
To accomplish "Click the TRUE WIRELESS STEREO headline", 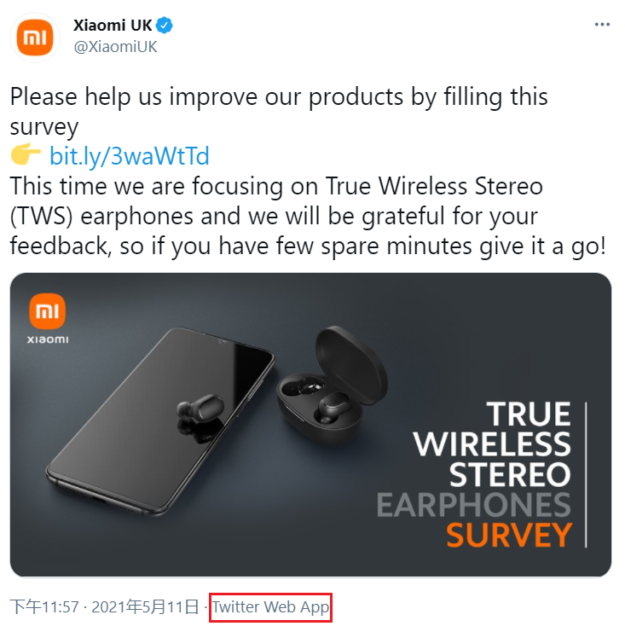I will tap(492, 444).
